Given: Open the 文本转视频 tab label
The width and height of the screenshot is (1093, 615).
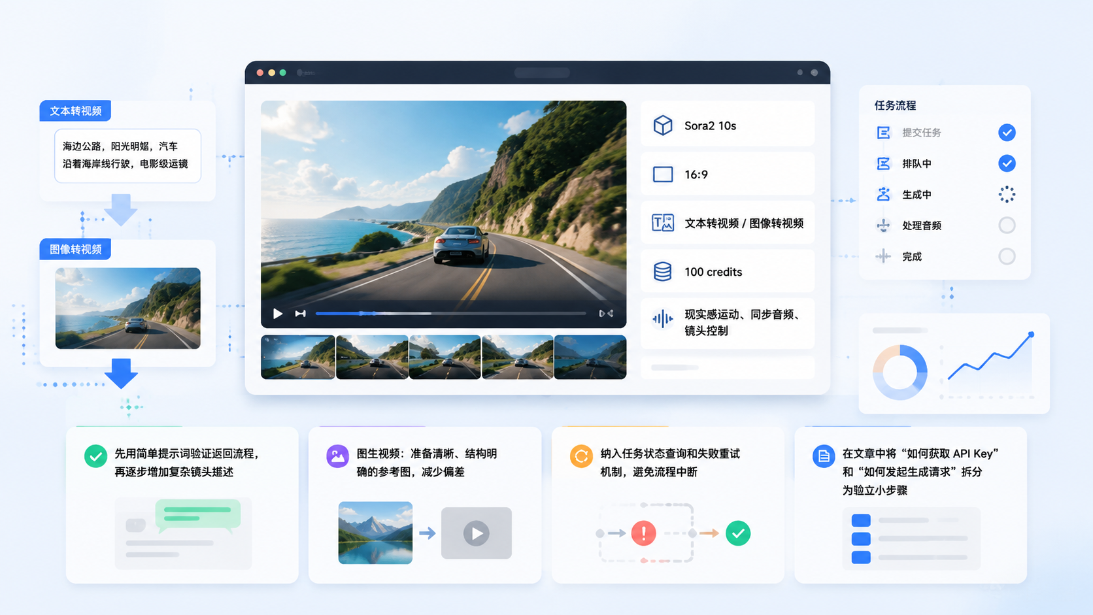Looking at the screenshot, I should [76, 110].
